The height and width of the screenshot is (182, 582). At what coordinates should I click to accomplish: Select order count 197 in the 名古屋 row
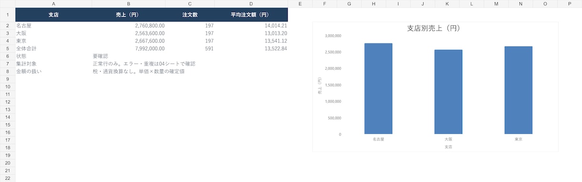(x=190, y=26)
